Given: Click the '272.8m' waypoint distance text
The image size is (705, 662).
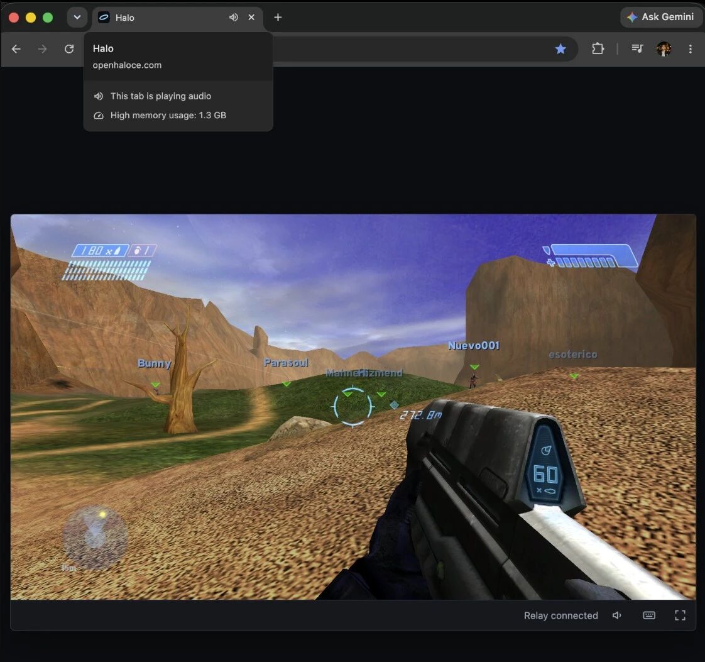Looking at the screenshot, I should (x=421, y=415).
